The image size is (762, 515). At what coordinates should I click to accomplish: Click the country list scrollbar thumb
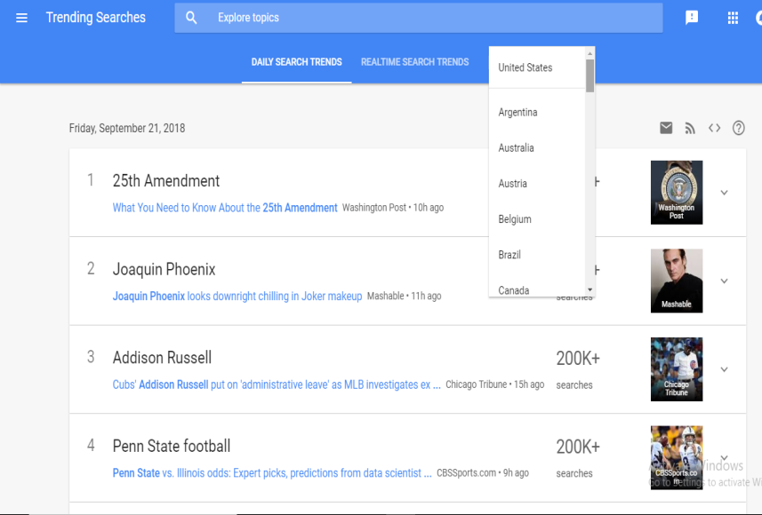coord(590,75)
